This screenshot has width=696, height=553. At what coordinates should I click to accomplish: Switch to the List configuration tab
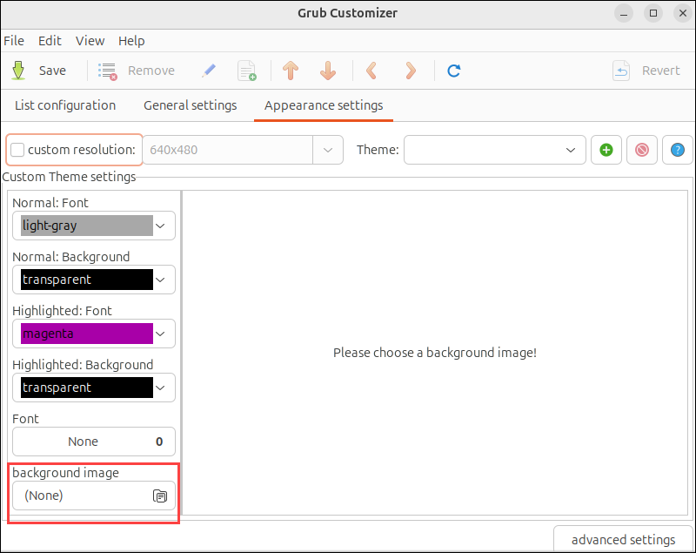point(65,105)
